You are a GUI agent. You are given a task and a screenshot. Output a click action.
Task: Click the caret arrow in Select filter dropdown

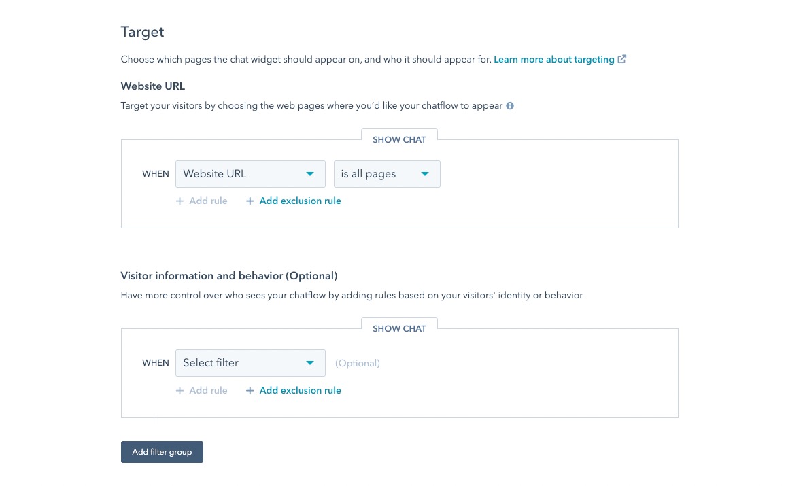tap(310, 363)
